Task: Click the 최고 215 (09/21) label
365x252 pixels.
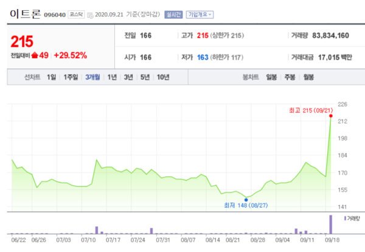Action: [x=311, y=110]
